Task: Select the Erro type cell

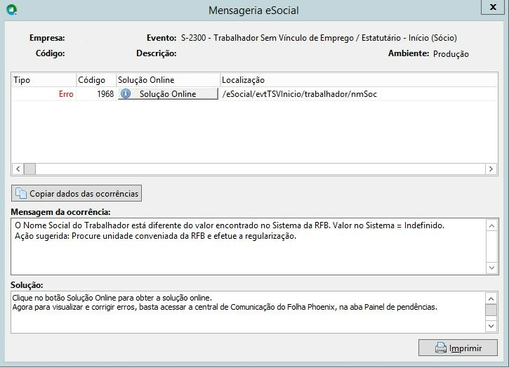Action: pyautogui.click(x=44, y=94)
